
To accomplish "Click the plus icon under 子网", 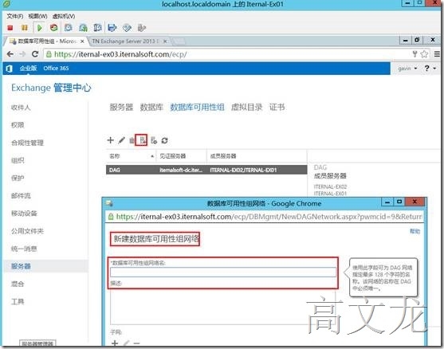I will click(x=115, y=343).
